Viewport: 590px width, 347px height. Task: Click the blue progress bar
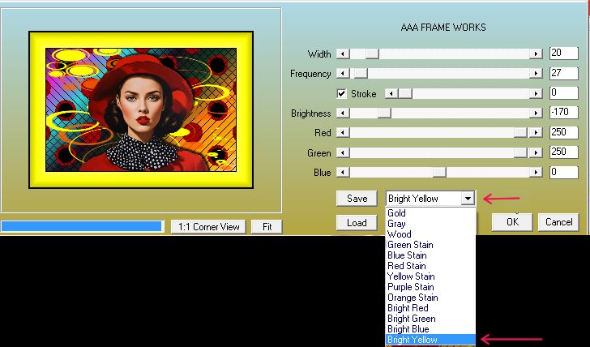point(81,226)
